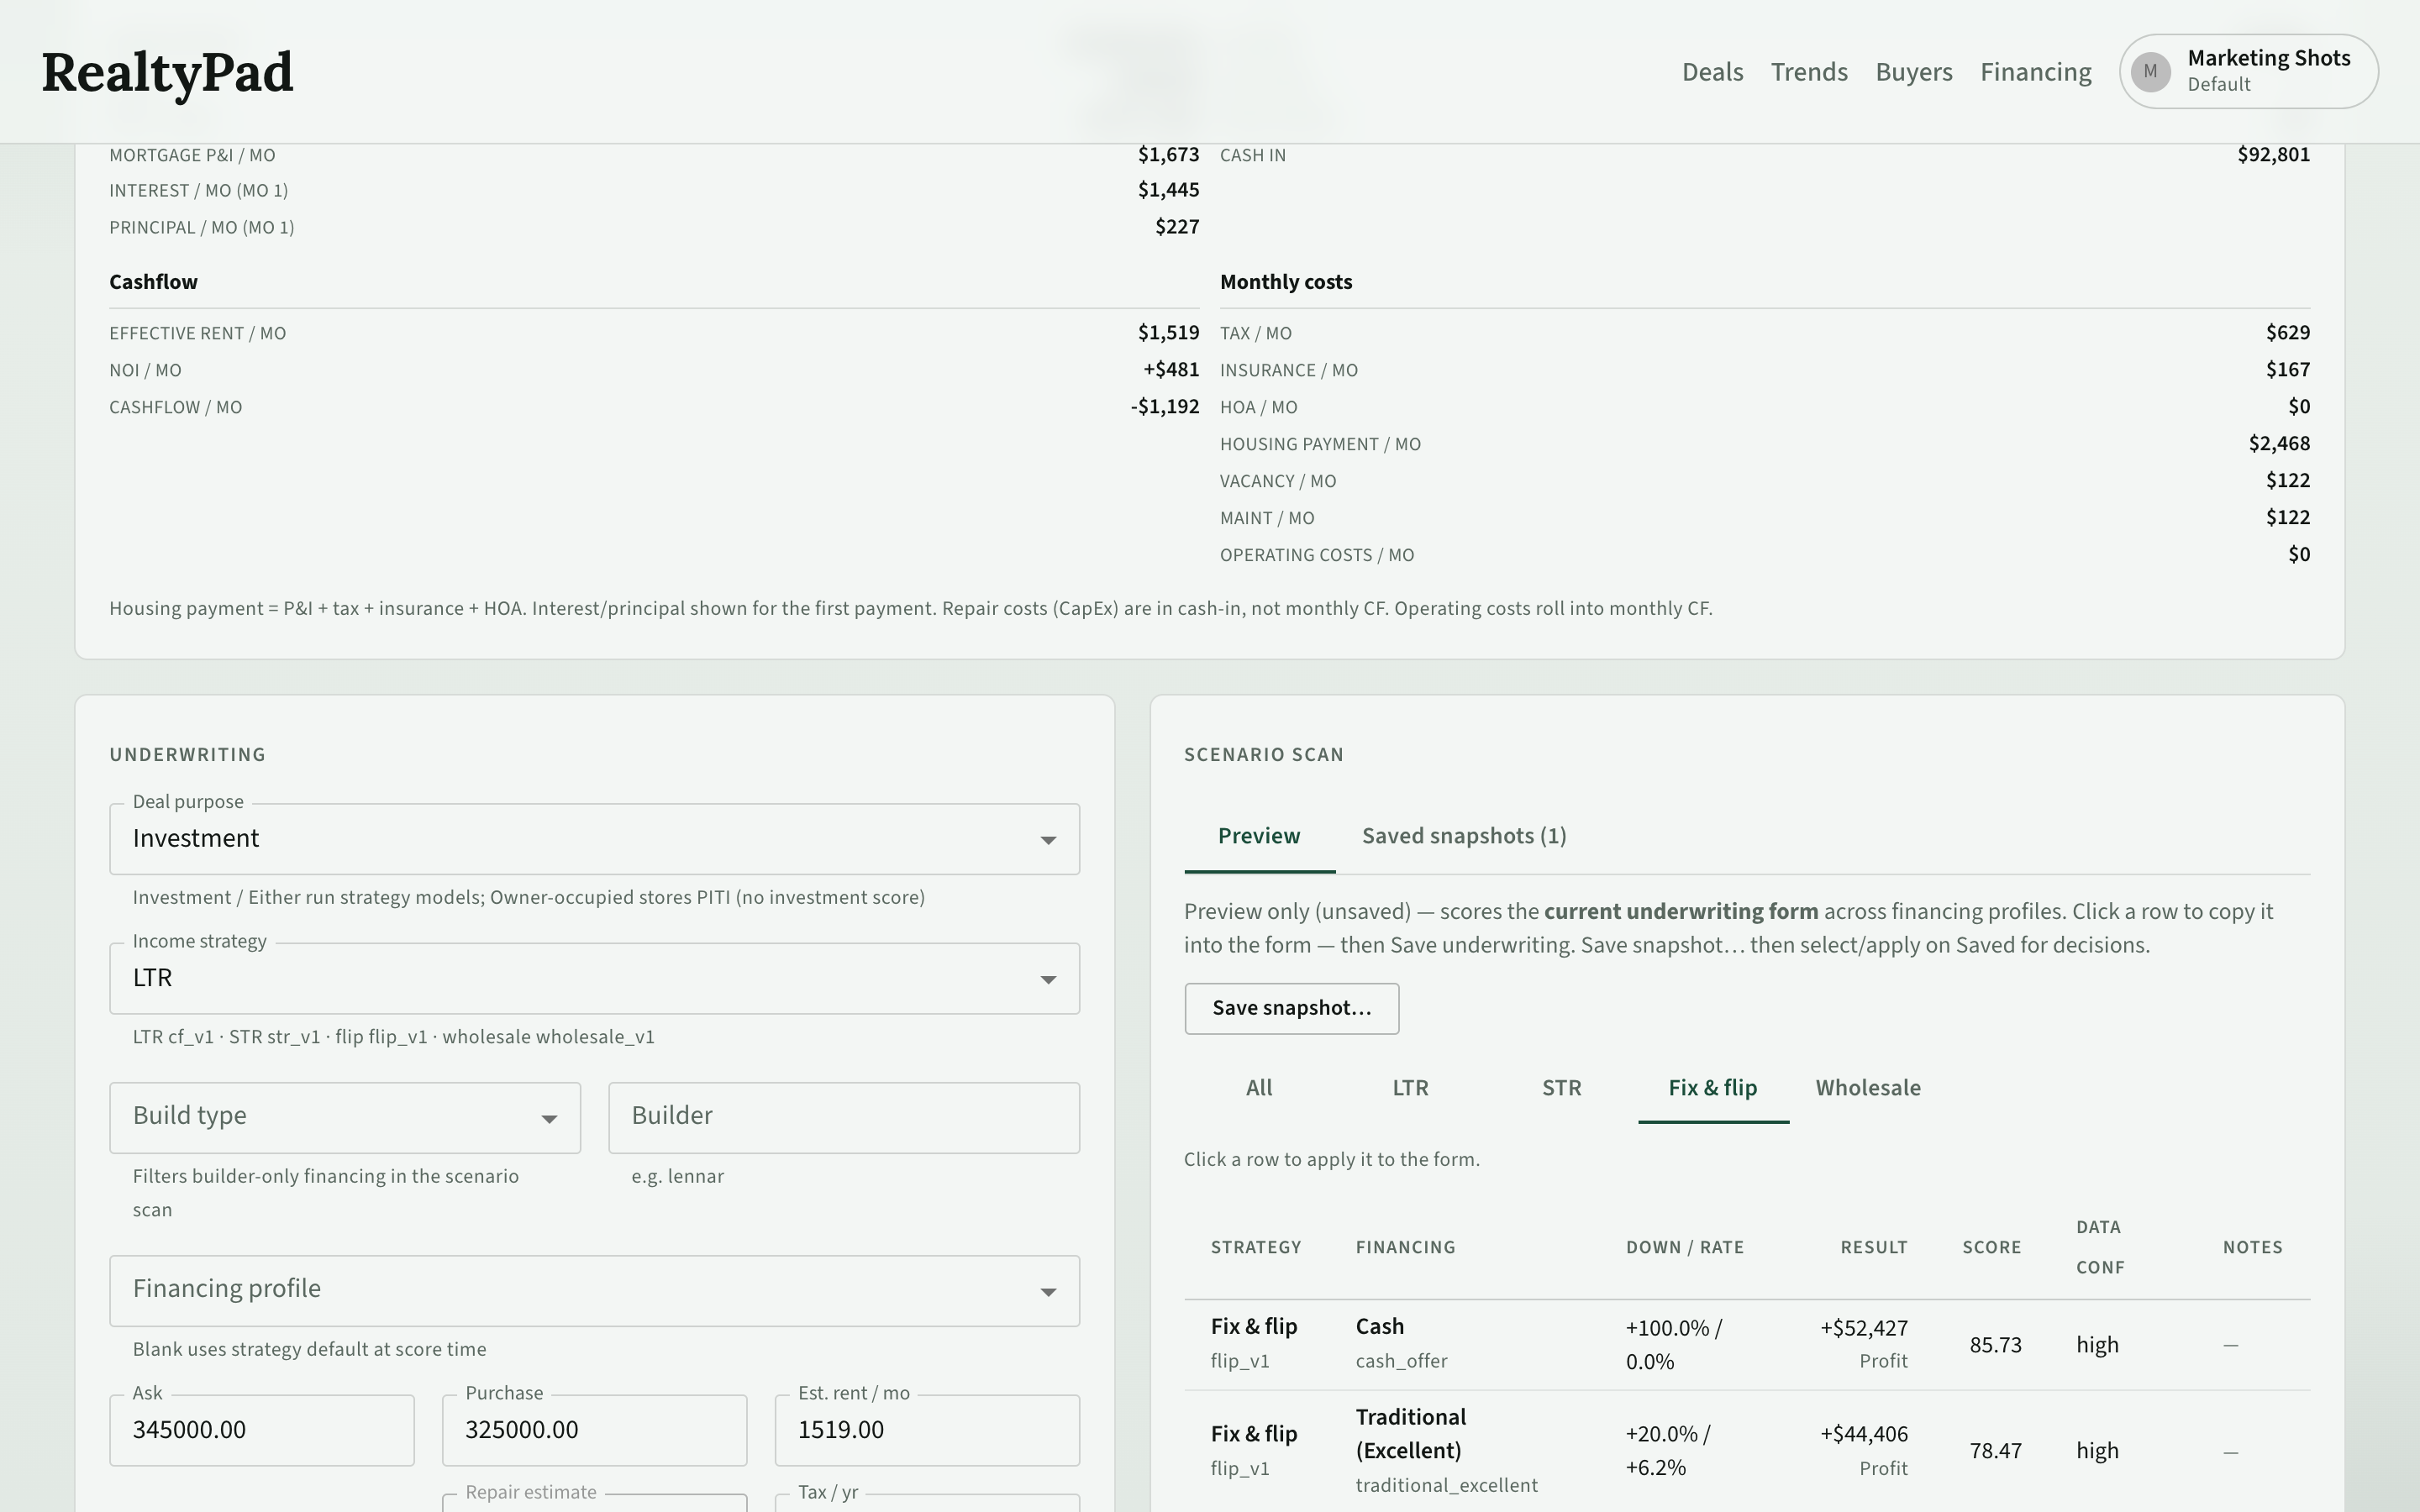The image size is (2420, 1512).
Task: Expand the Deal purpose dropdown
Action: 594,839
